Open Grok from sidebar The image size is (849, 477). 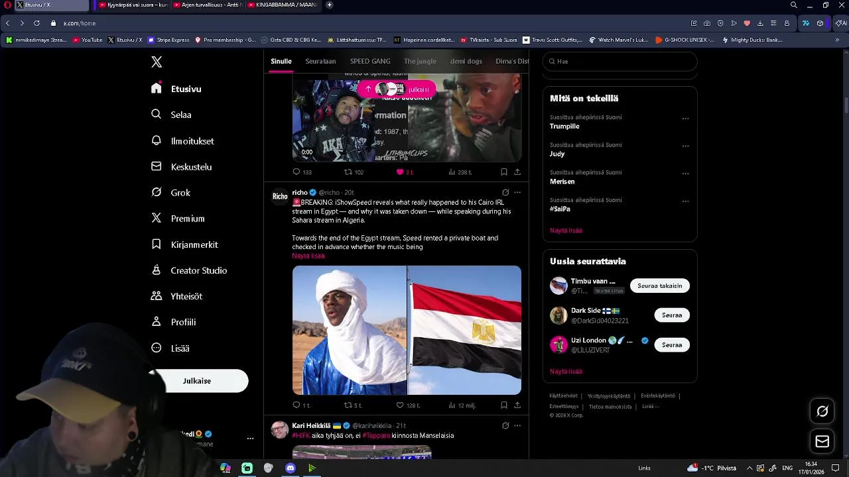pyautogui.click(x=170, y=192)
